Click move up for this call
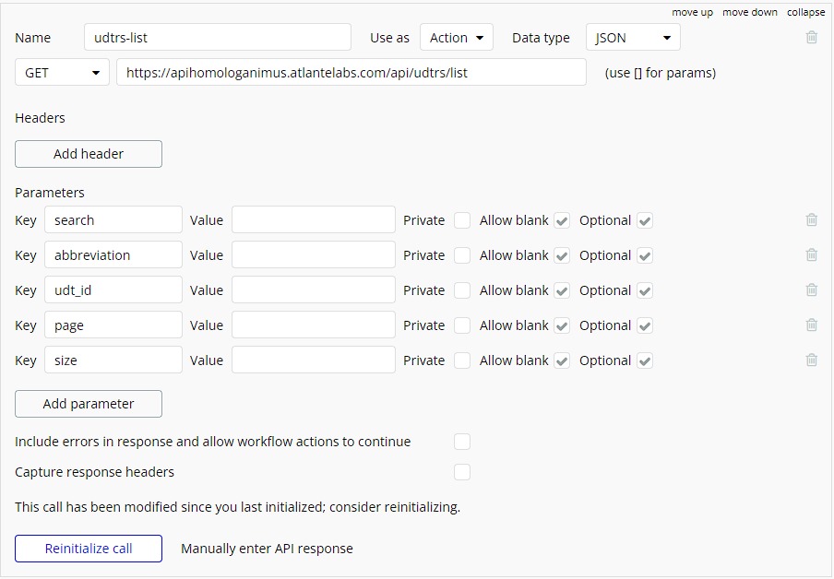This screenshot has height=579, width=834. click(692, 12)
